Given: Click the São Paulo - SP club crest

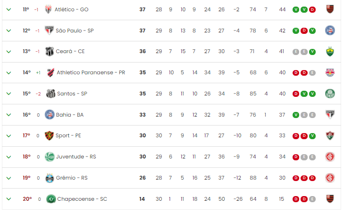Looking at the screenshot, I should pos(49,31).
